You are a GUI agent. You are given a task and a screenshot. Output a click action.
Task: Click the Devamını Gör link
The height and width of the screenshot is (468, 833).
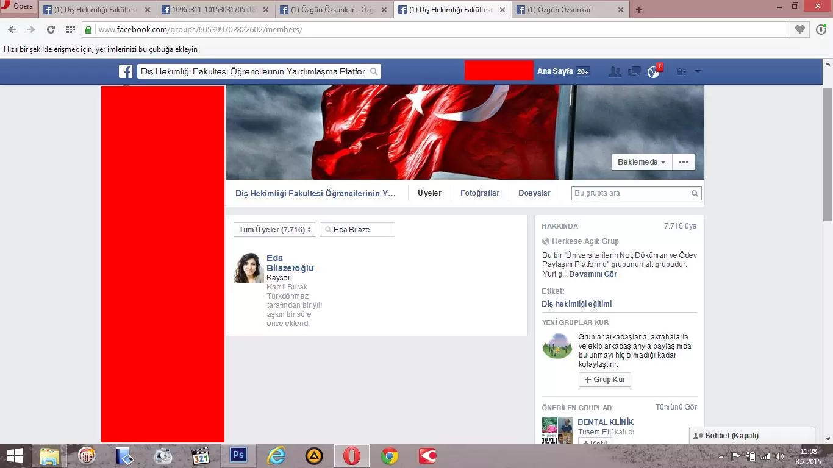click(x=593, y=274)
